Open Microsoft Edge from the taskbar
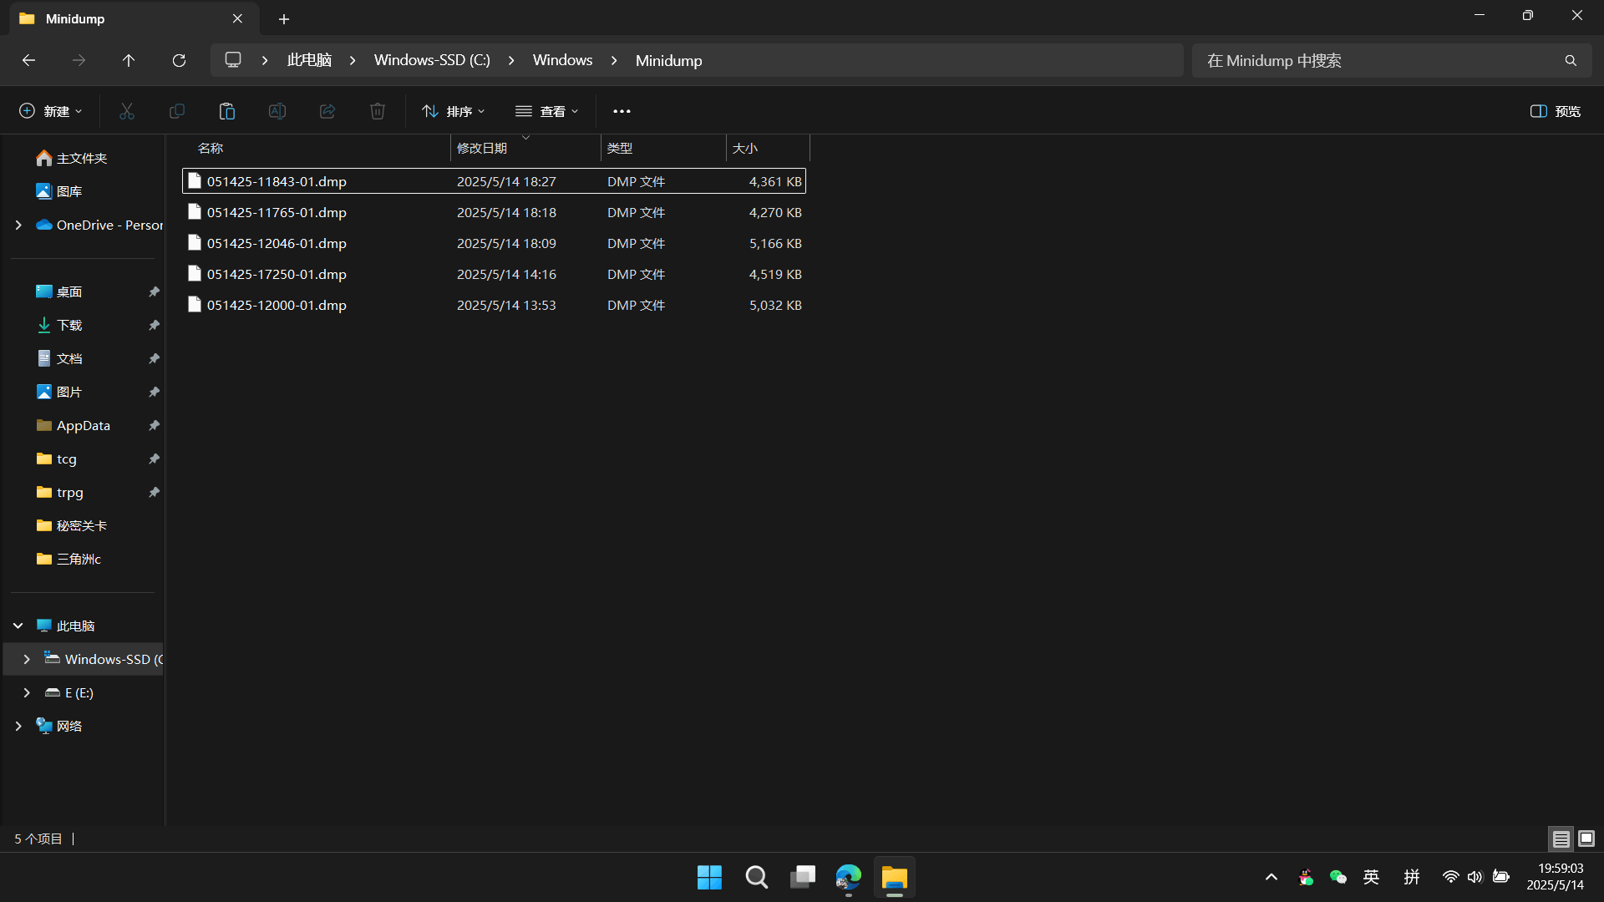Screen dimensions: 1604x902 click(848, 877)
